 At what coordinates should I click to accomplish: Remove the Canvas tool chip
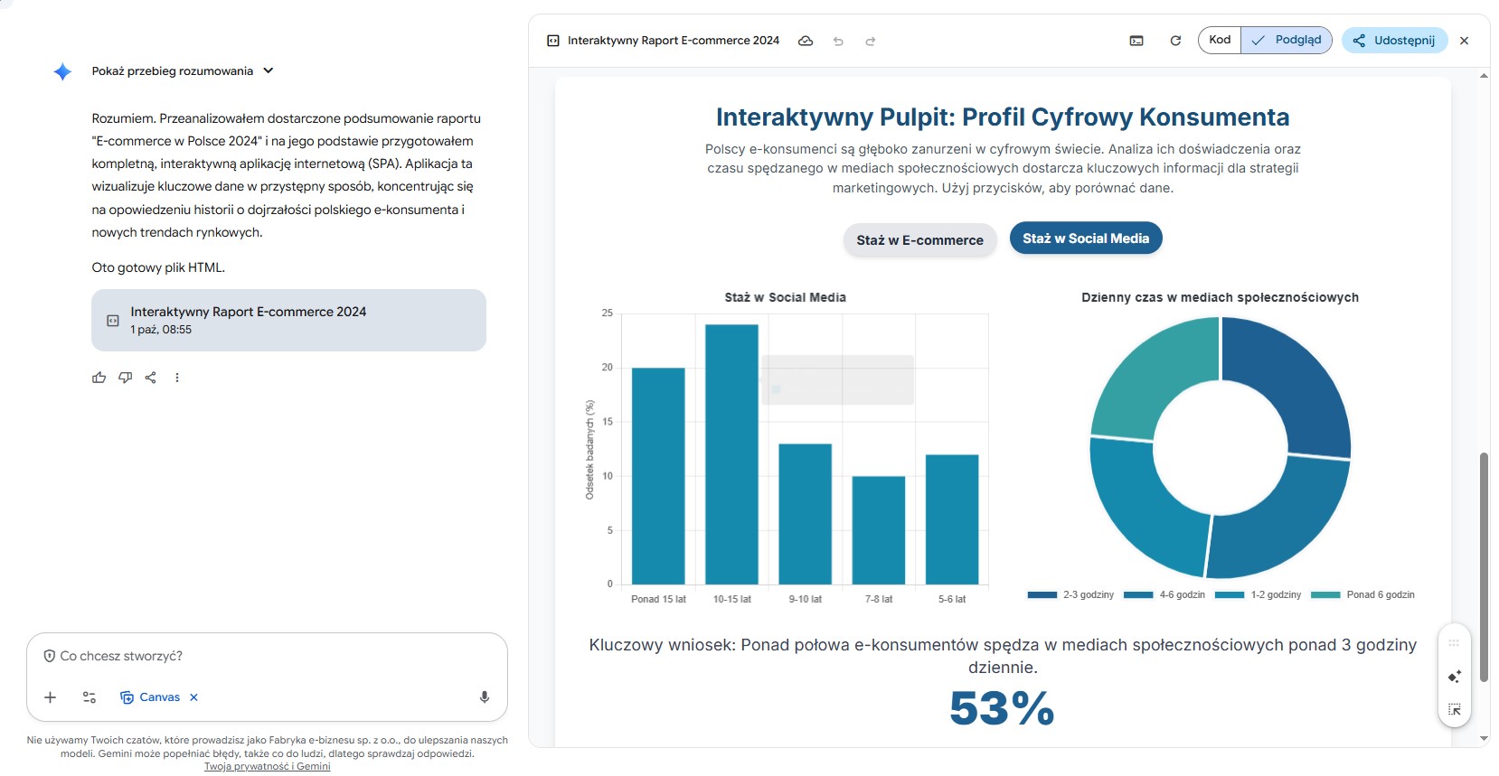tap(193, 697)
